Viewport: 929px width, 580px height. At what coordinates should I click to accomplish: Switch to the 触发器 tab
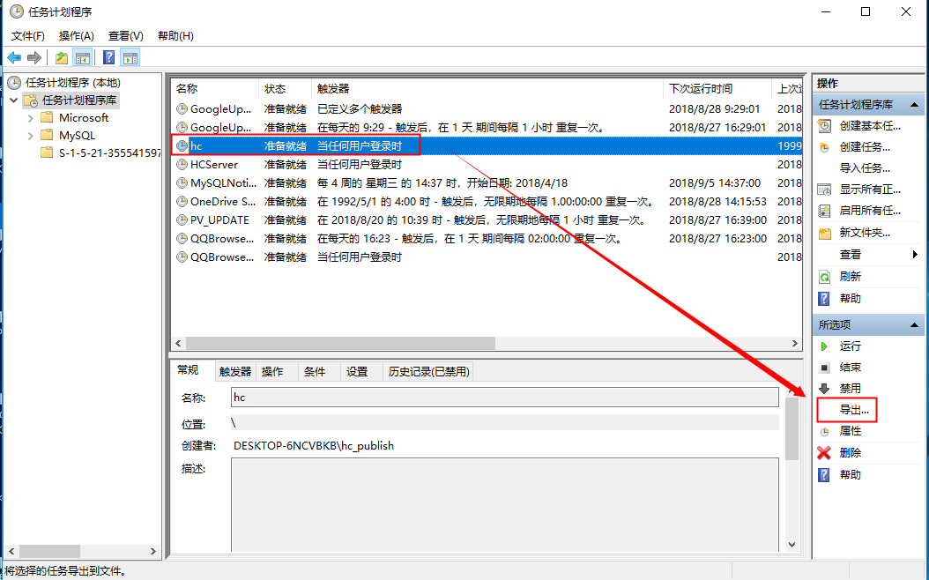235,372
